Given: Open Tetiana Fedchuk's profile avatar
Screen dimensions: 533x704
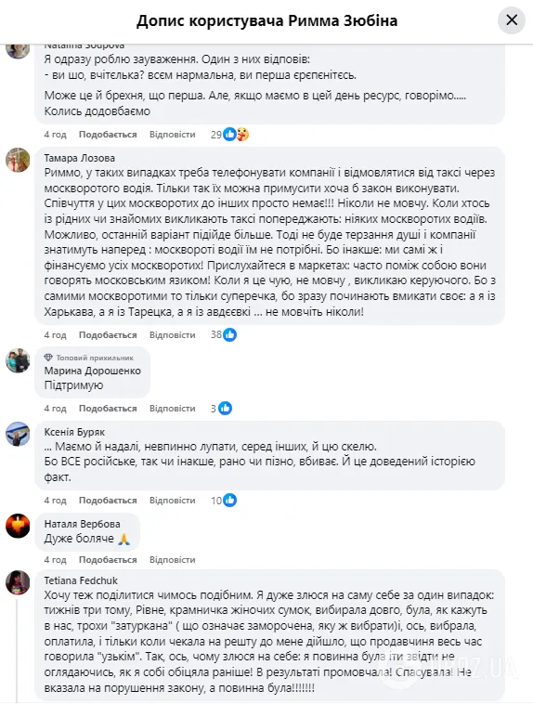Looking at the screenshot, I should 18,582.
